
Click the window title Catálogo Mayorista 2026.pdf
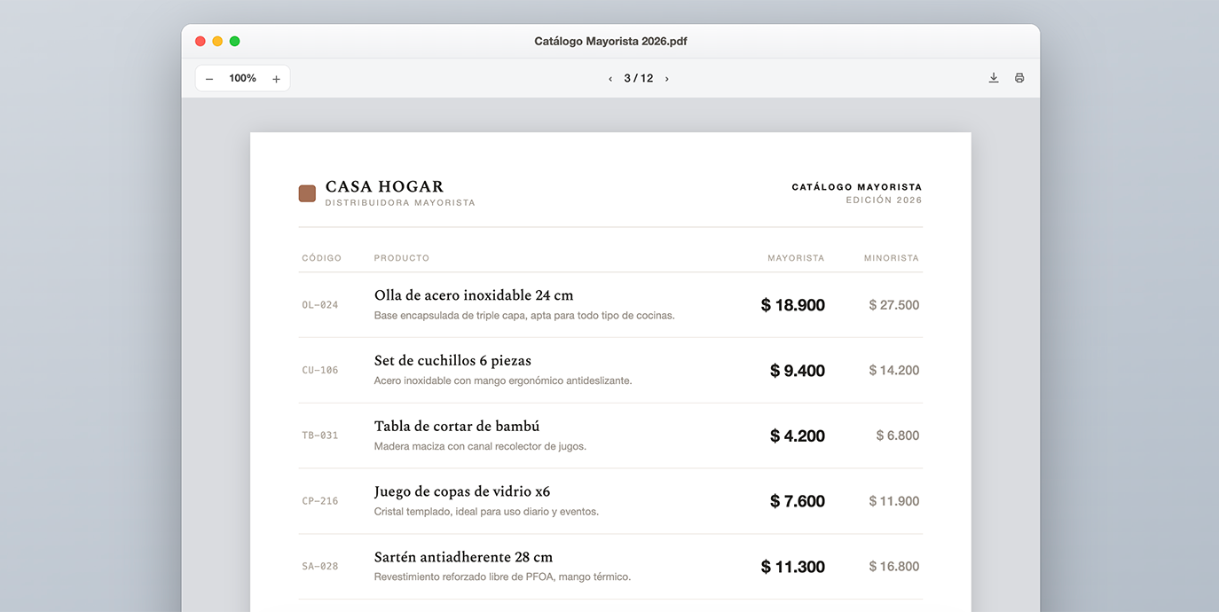pyautogui.click(x=610, y=42)
